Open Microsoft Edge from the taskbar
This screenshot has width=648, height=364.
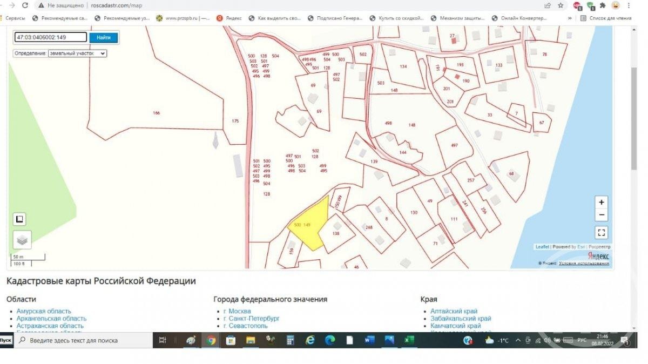click(x=330, y=340)
